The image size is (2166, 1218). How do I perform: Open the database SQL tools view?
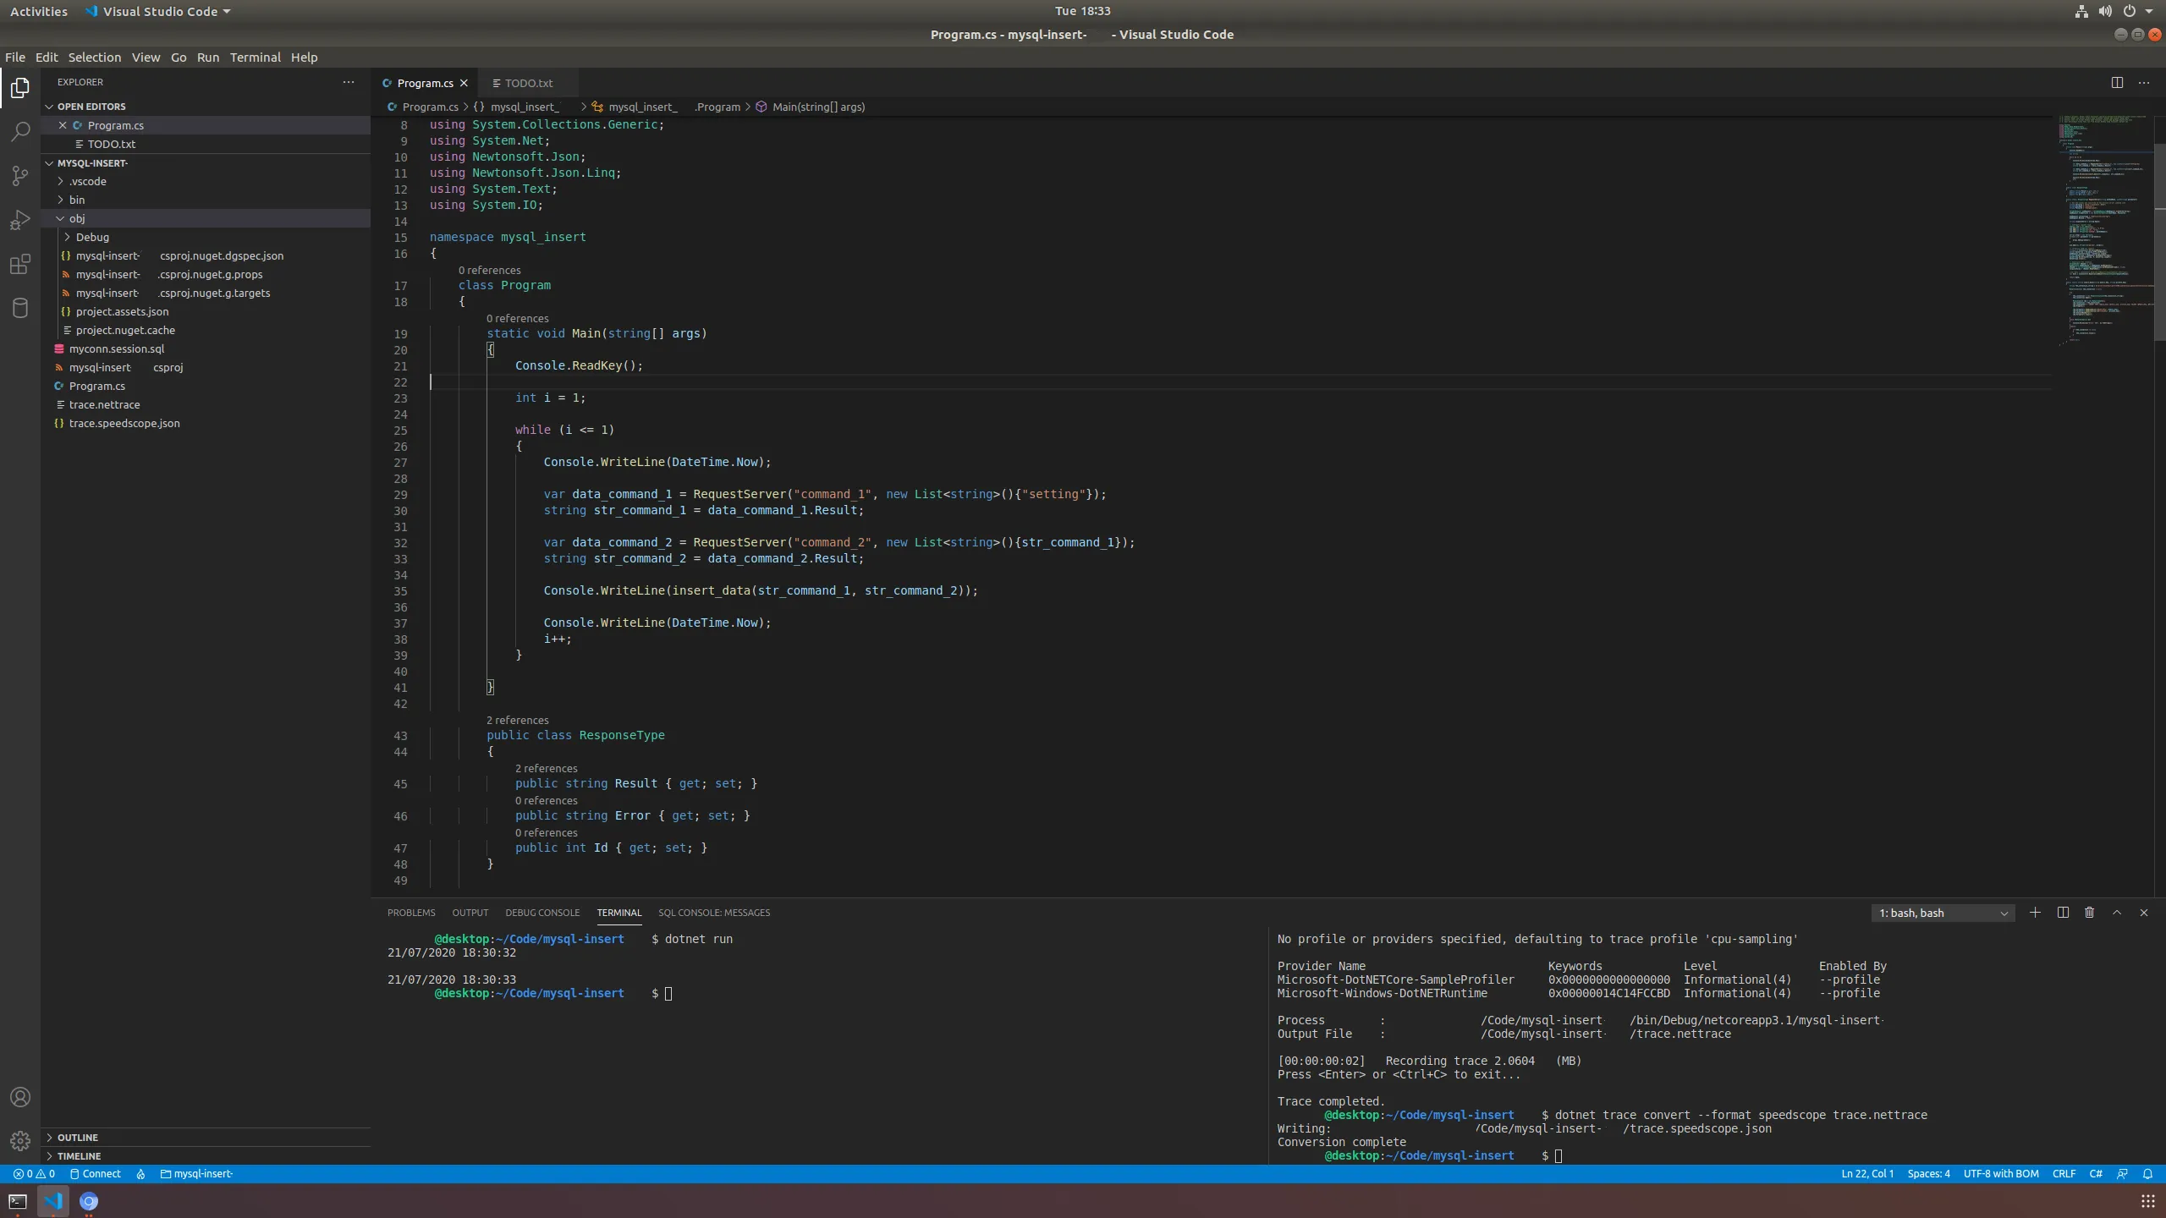pyautogui.click(x=20, y=308)
